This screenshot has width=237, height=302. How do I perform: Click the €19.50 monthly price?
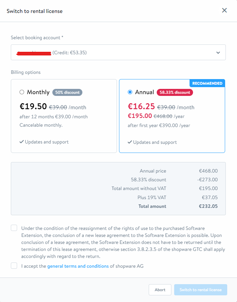tap(33, 107)
